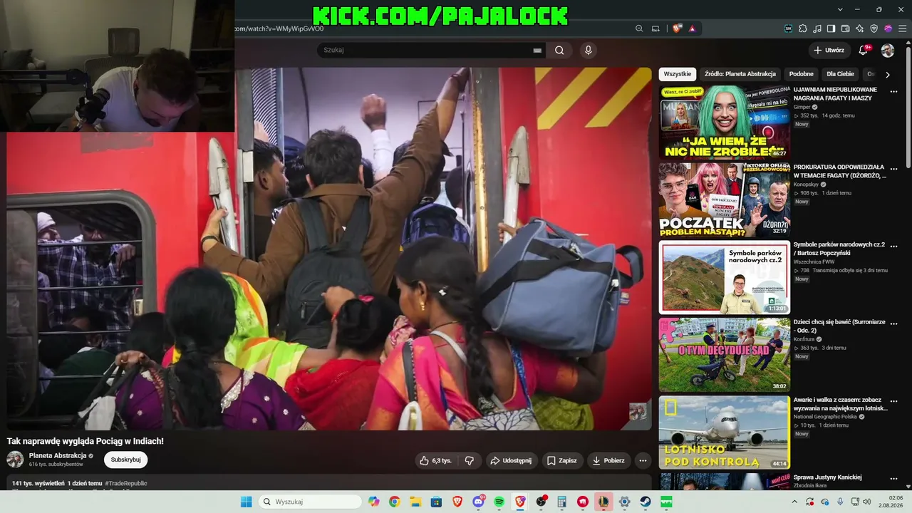Click the Zapisz save button

(562, 460)
